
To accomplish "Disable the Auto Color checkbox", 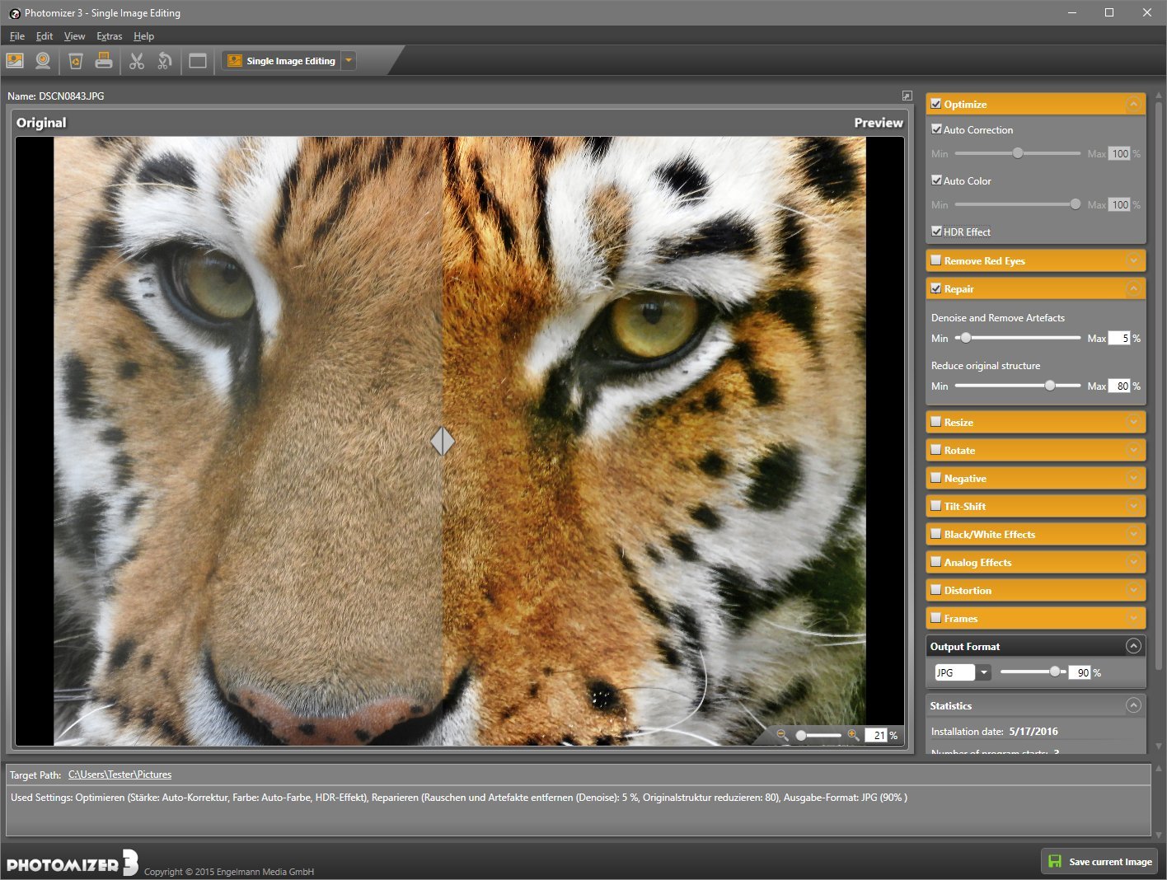I will [936, 180].
